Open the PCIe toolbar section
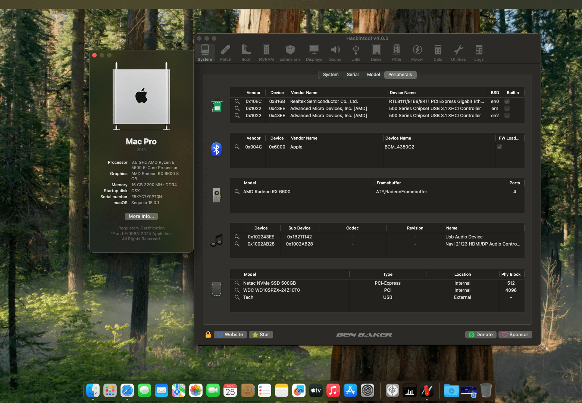 pos(397,53)
